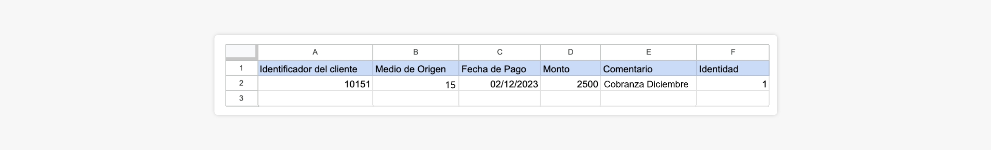Select the Cobranza Diciembre cell
991x150 pixels.
click(x=648, y=84)
